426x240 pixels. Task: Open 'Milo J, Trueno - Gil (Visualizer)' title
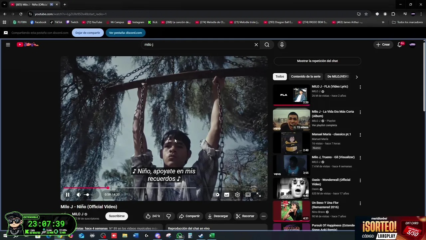pyautogui.click(x=333, y=157)
